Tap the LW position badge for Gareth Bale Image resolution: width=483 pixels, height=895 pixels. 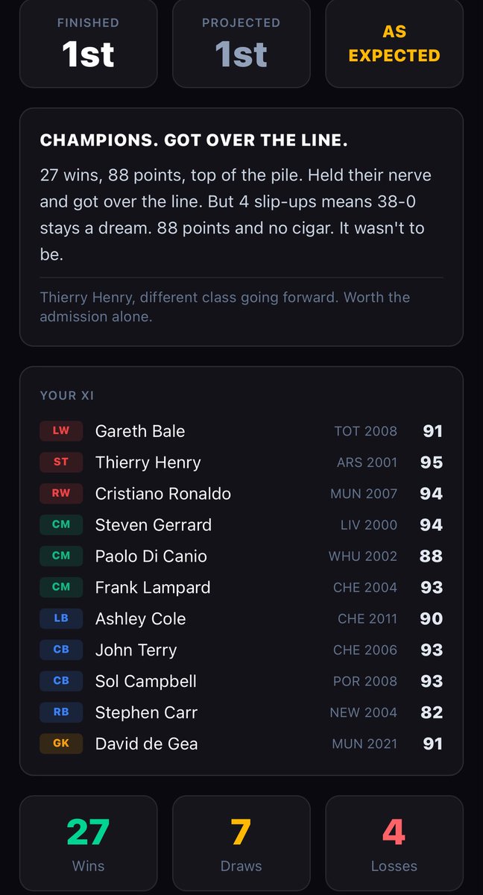[61, 431]
